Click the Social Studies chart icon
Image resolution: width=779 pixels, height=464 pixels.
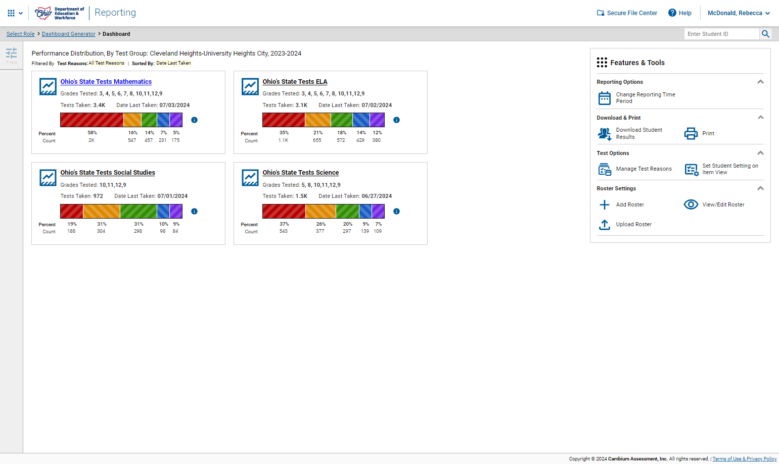point(48,178)
